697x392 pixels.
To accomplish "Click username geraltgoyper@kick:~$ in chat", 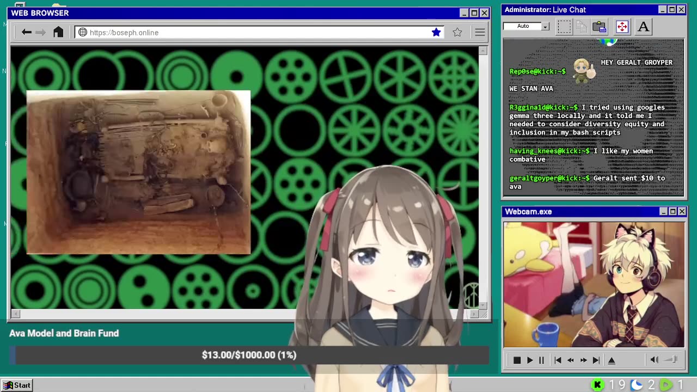I will coord(549,178).
